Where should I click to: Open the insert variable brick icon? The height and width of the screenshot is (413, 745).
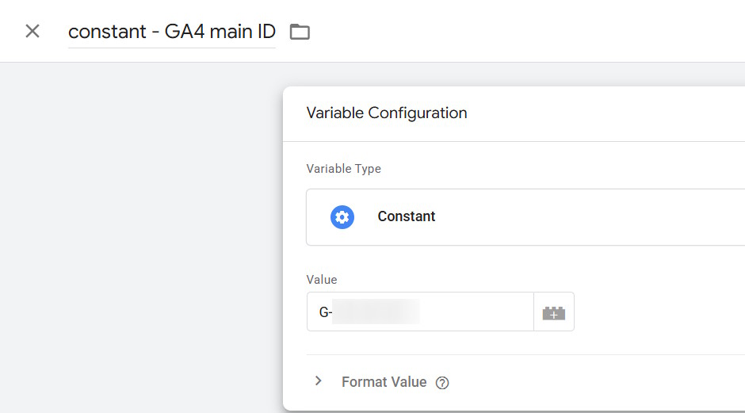point(554,312)
